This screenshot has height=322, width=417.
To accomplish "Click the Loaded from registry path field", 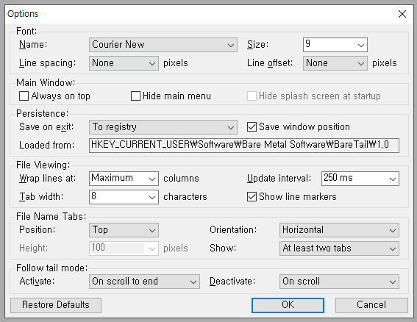I will pyautogui.click(x=244, y=145).
